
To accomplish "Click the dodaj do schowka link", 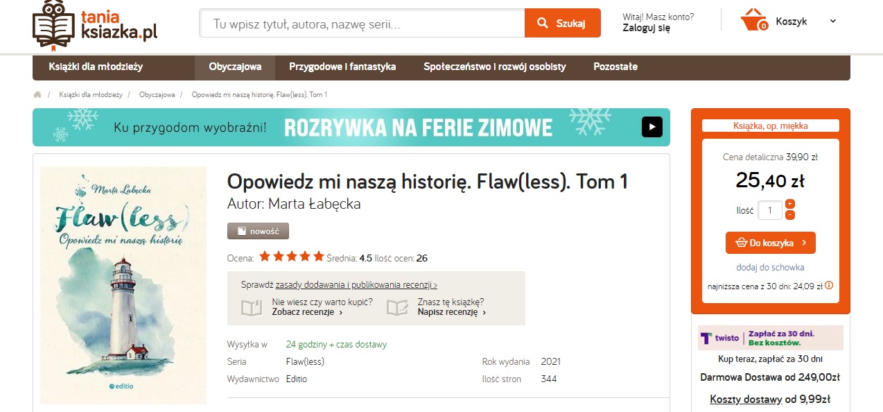I will click(770, 267).
